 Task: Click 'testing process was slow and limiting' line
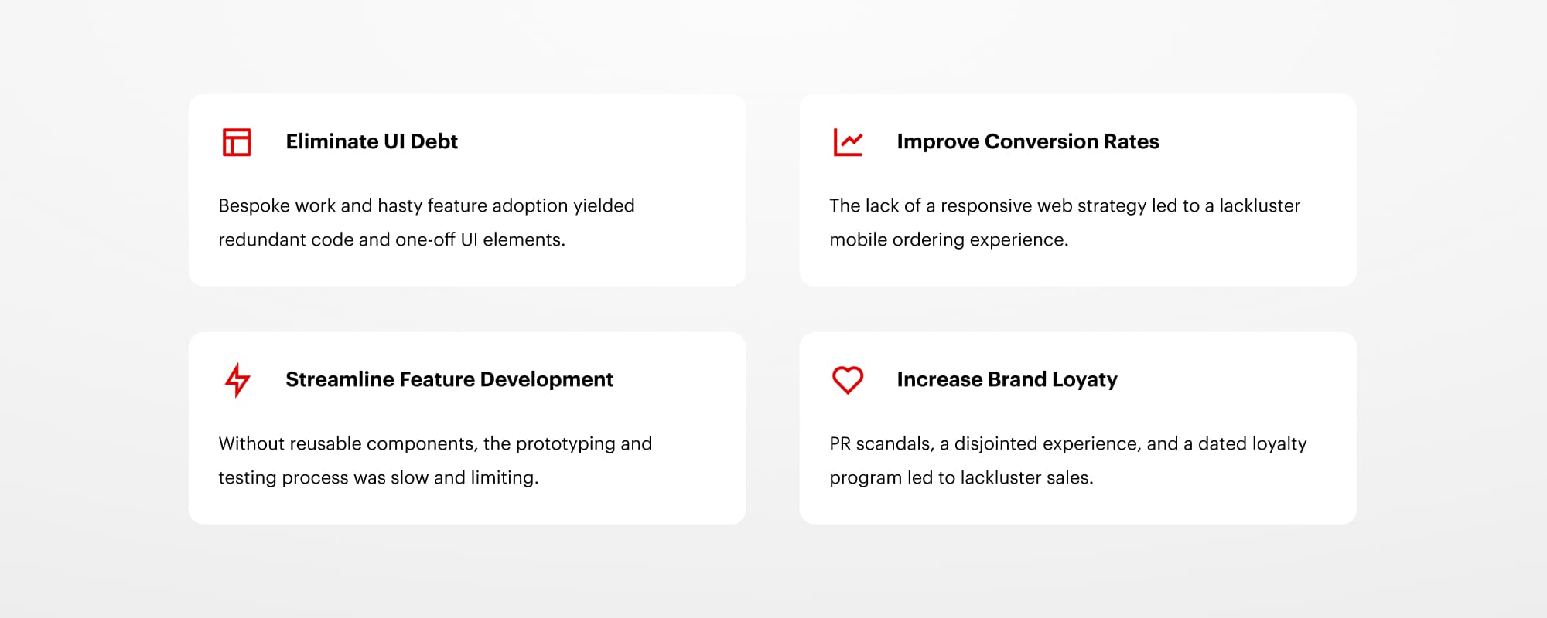click(x=378, y=477)
